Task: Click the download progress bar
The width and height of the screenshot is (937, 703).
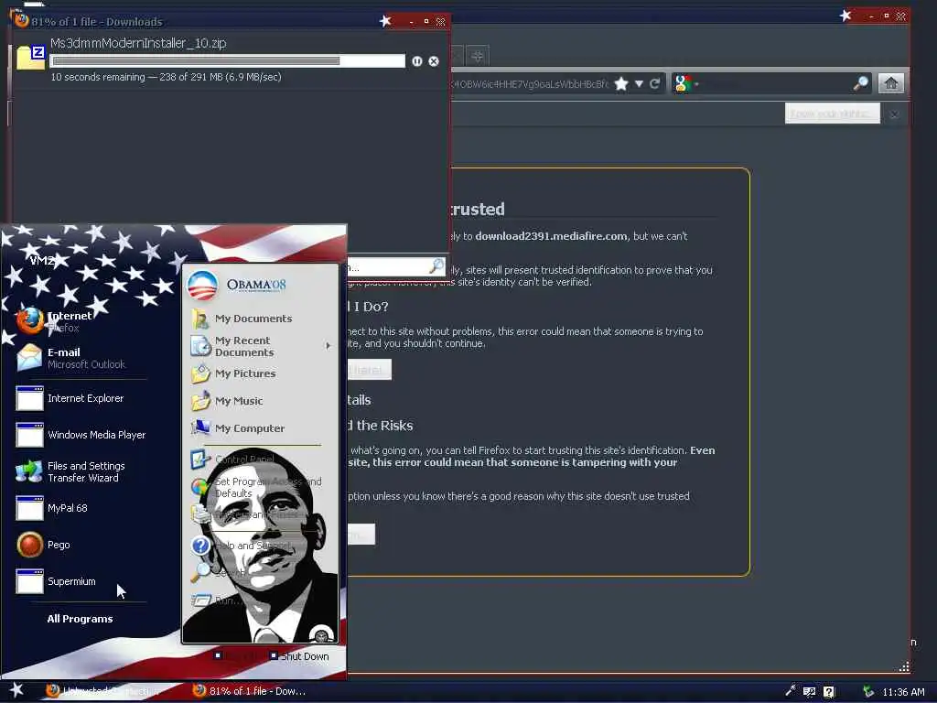Action: point(228,61)
